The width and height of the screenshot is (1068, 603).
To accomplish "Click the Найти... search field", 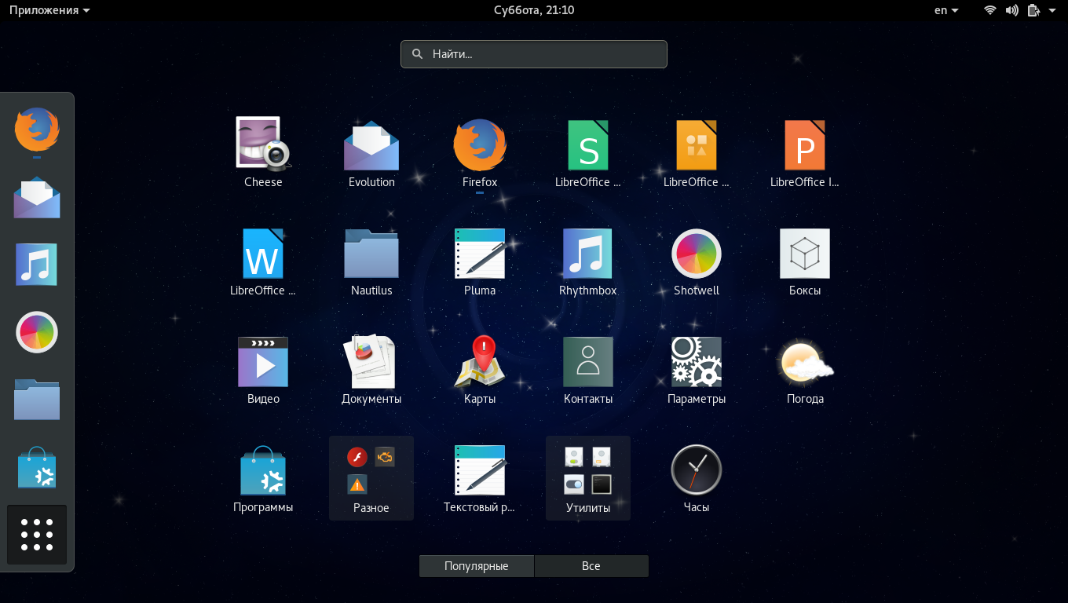I will [534, 54].
